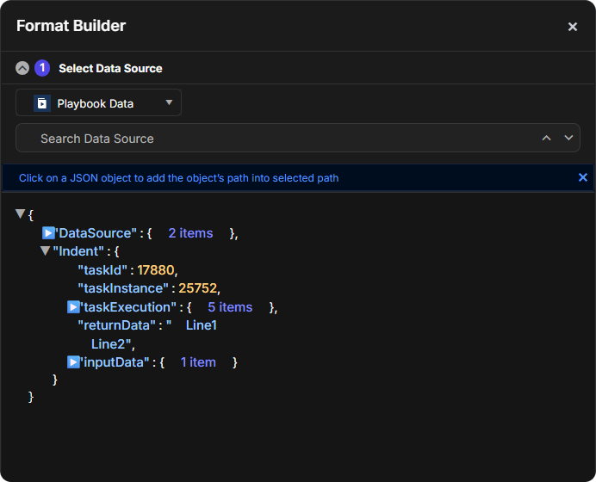Expand the DataSource node
This screenshot has height=482, width=596.
click(48, 233)
